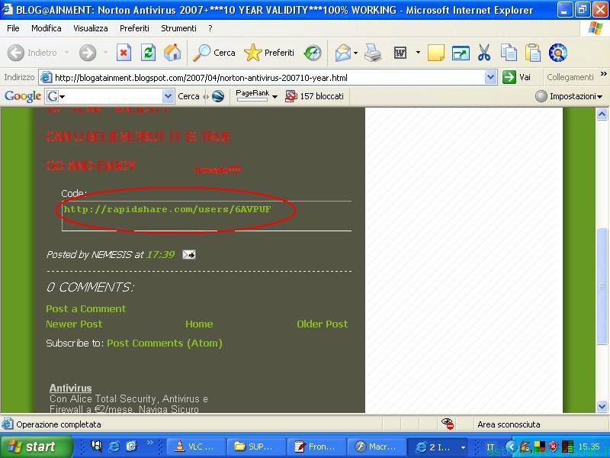Image resolution: width=610 pixels, height=458 pixels.
Task: Open the File menu
Action: point(13,28)
